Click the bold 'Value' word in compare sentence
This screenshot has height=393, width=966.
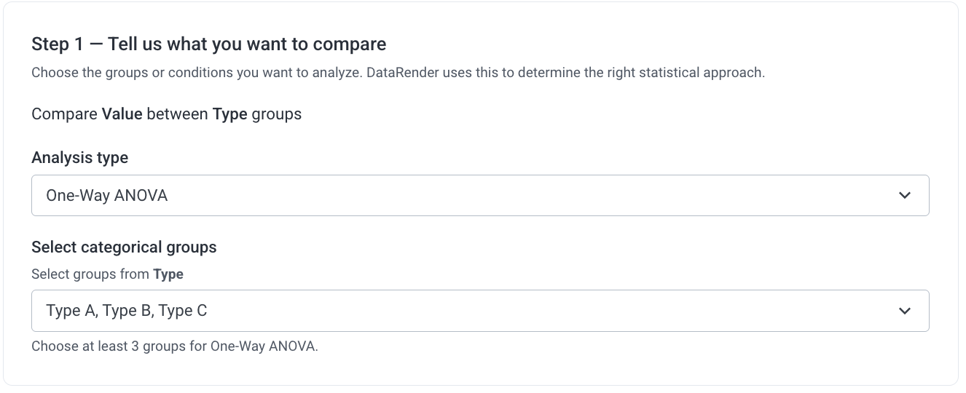[122, 114]
